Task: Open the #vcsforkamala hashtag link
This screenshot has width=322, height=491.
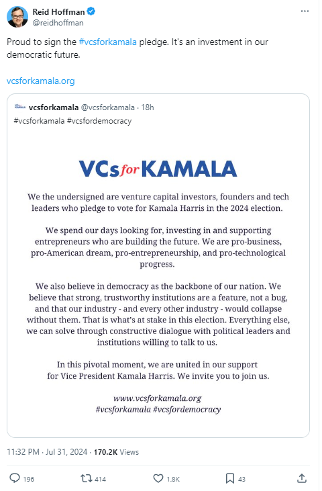Action: click(x=108, y=42)
